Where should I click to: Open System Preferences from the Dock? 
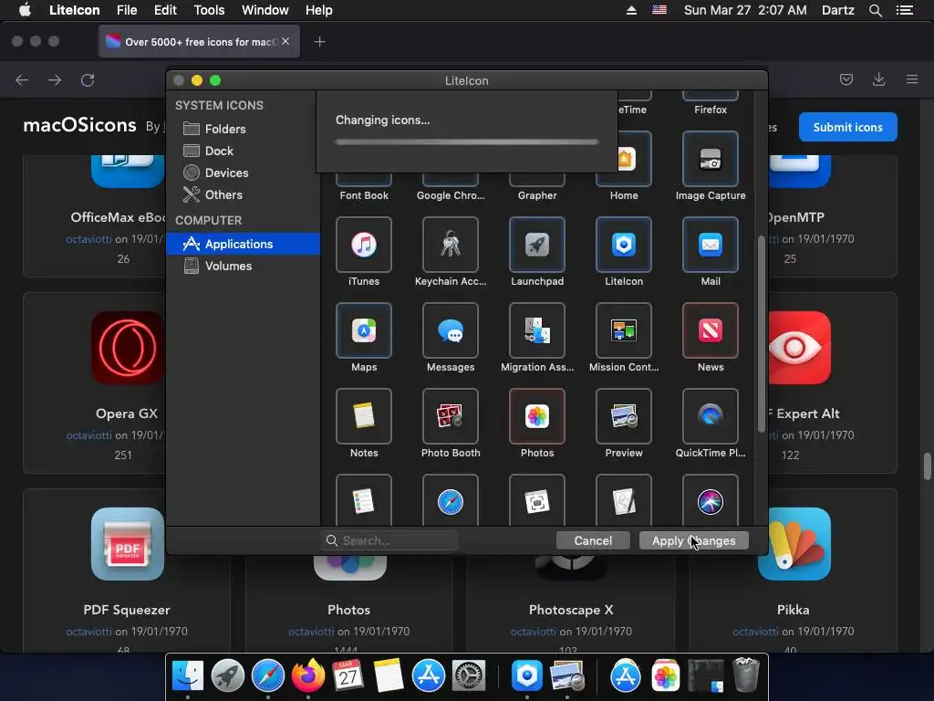[x=469, y=676]
